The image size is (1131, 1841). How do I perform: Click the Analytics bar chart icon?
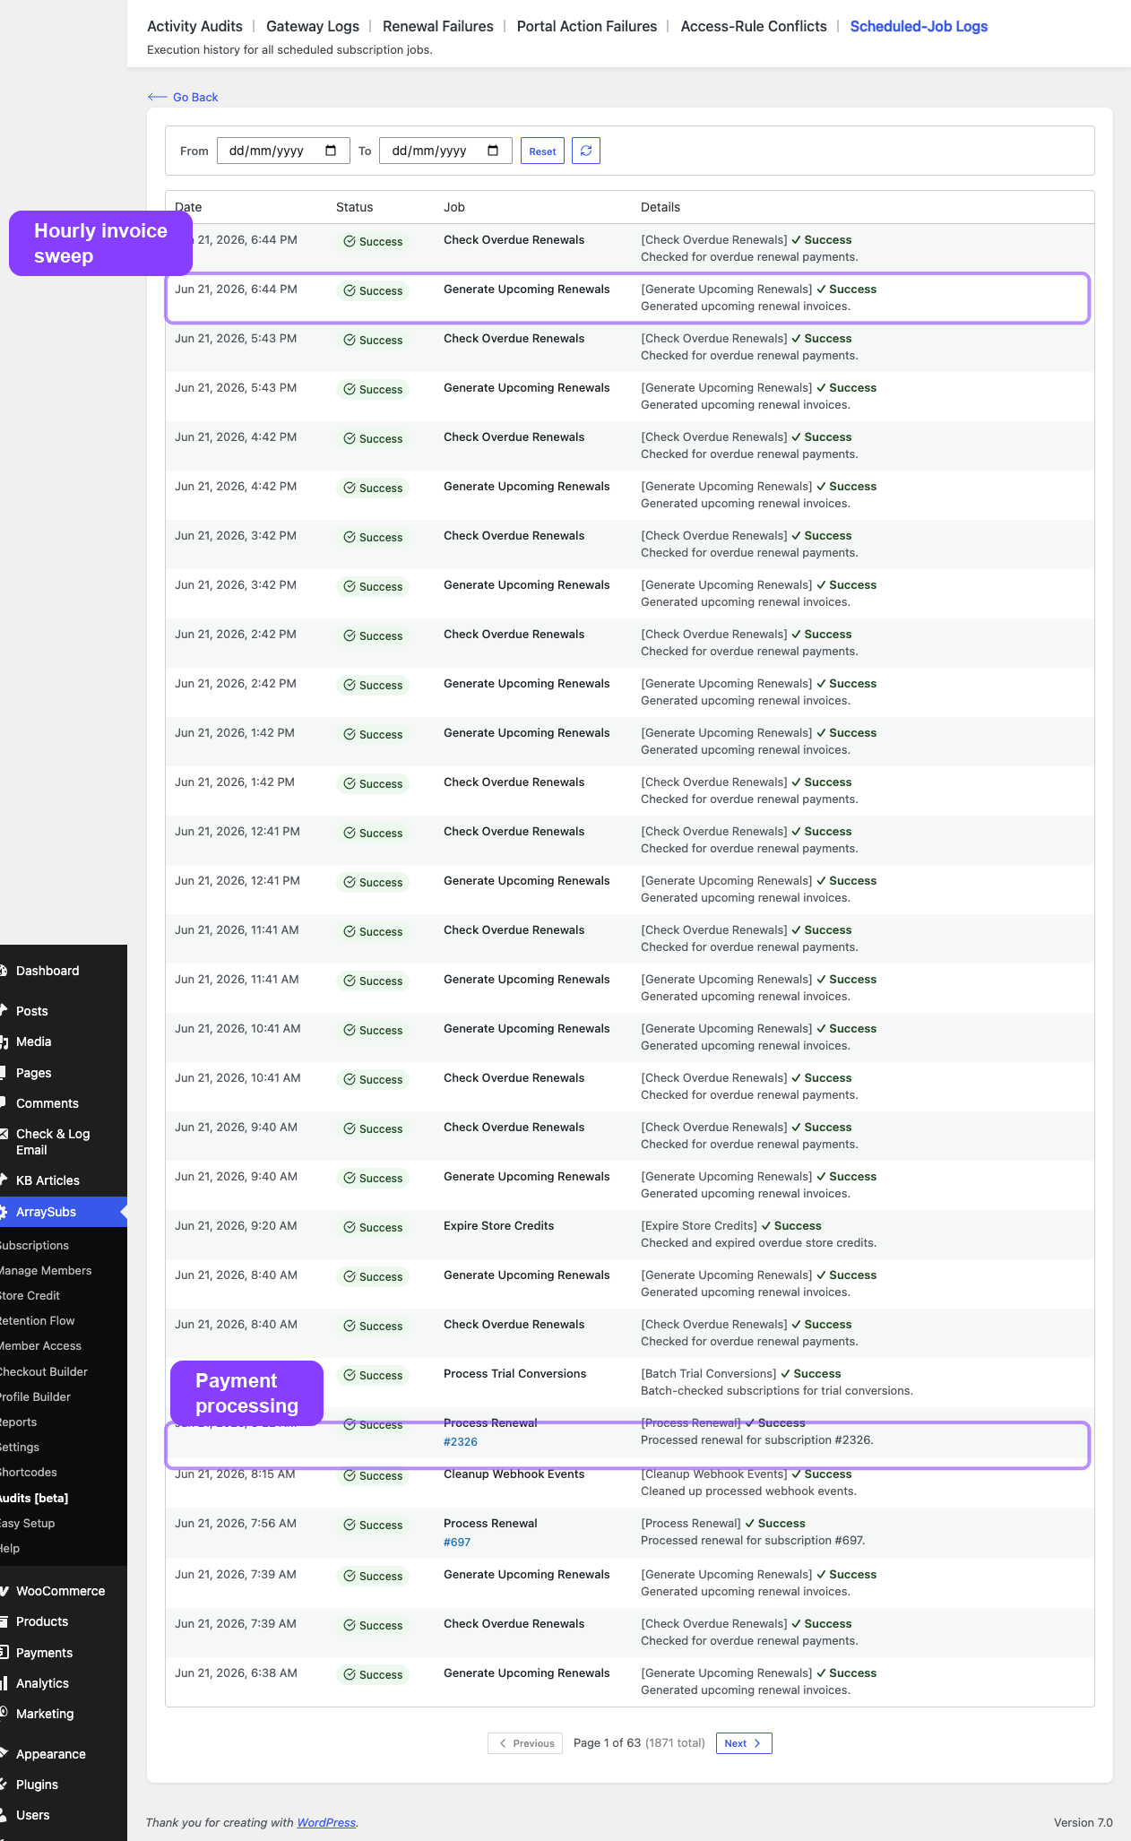(x=4, y=1683)
